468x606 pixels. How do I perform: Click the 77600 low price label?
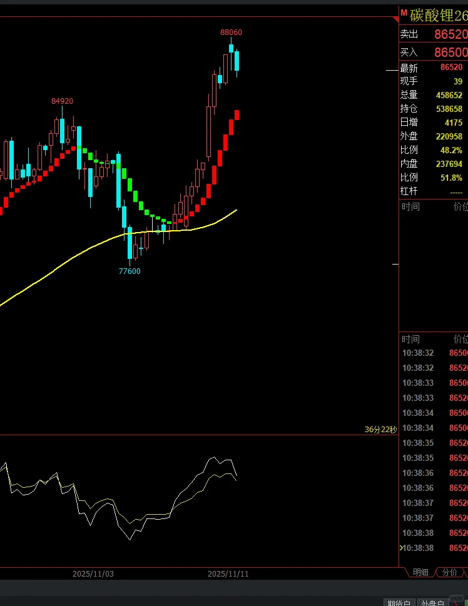click(130, 271)
